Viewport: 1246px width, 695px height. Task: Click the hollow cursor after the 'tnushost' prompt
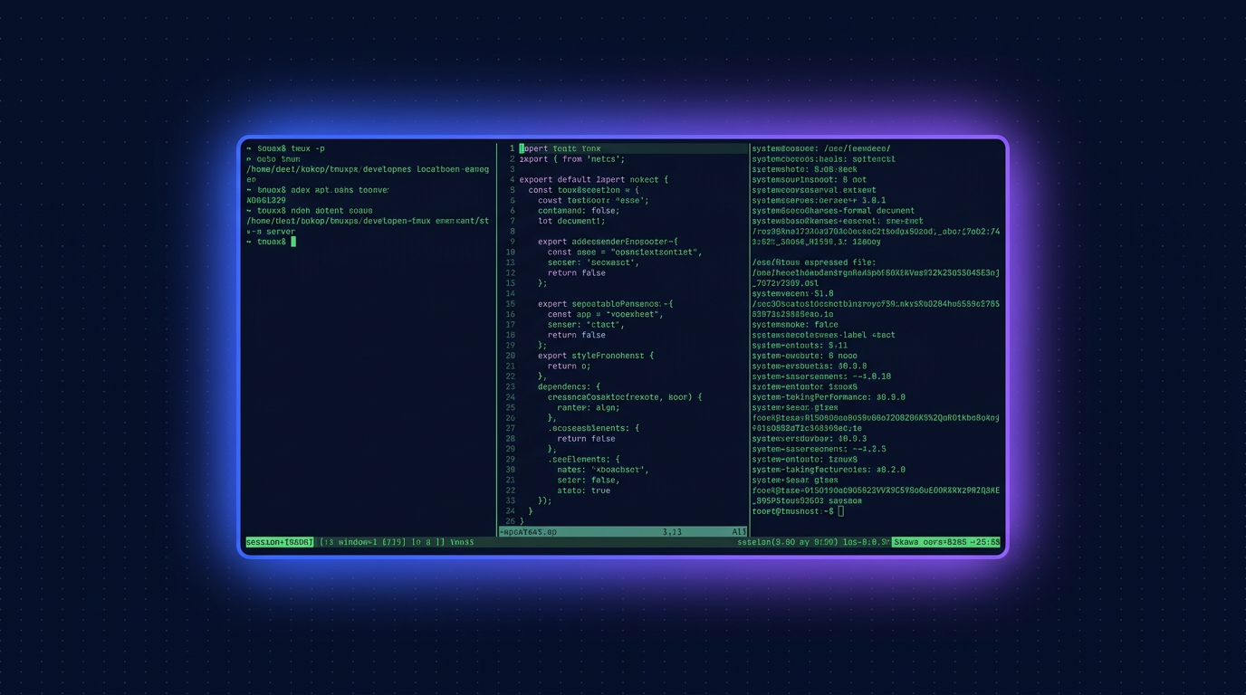click(x=841, y=511)
